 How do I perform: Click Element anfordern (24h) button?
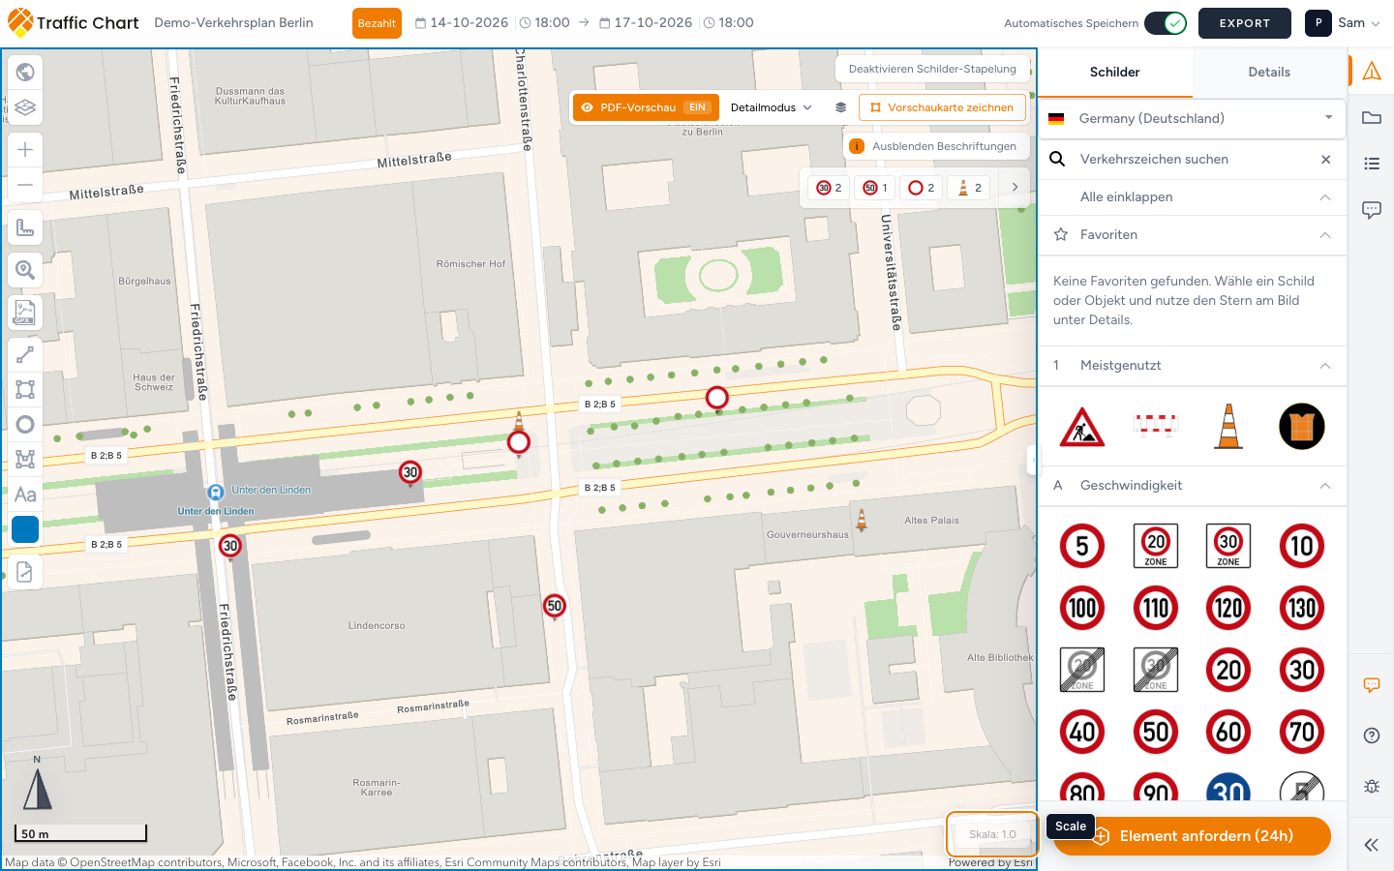pos(1193,836)
